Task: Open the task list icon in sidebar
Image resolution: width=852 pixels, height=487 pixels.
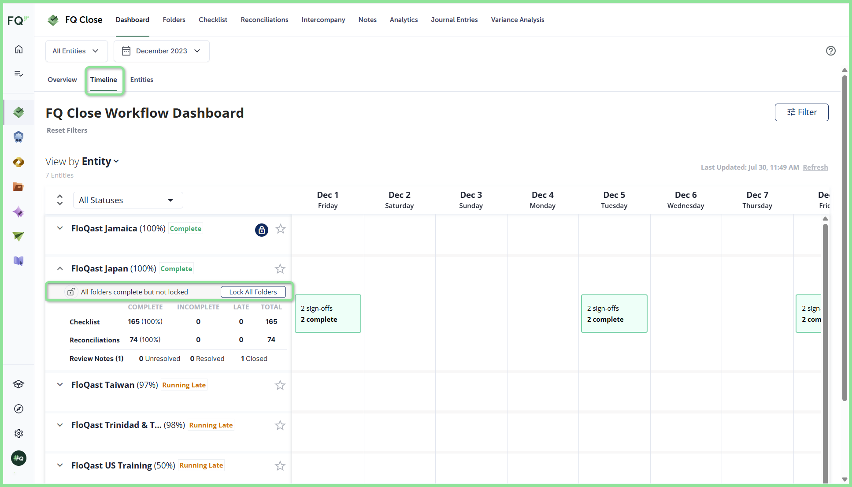Action: click(x=19, y=74)
